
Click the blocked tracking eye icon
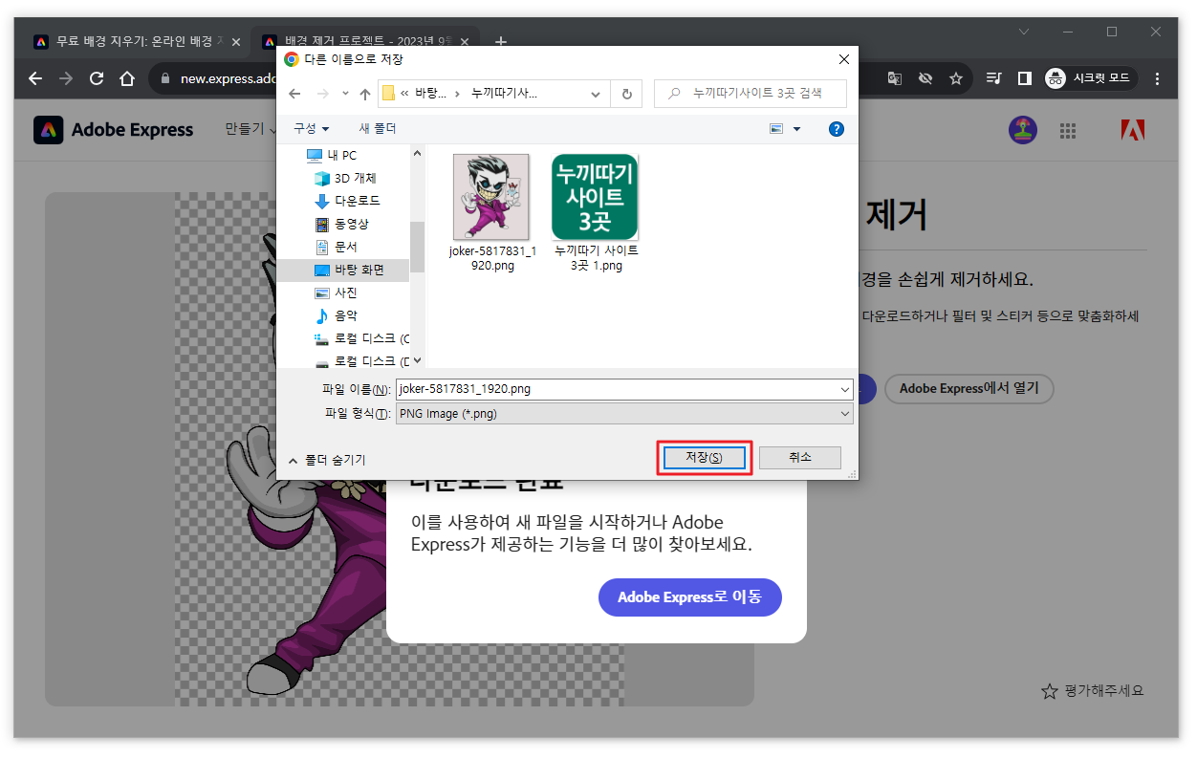tap(925, 78)
